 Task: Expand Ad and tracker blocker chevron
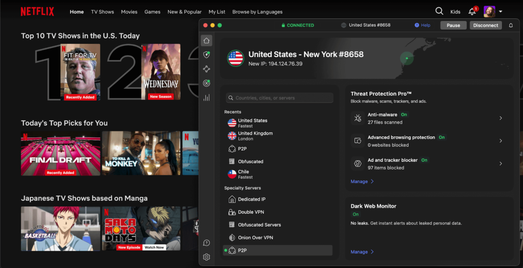[501, 163]
